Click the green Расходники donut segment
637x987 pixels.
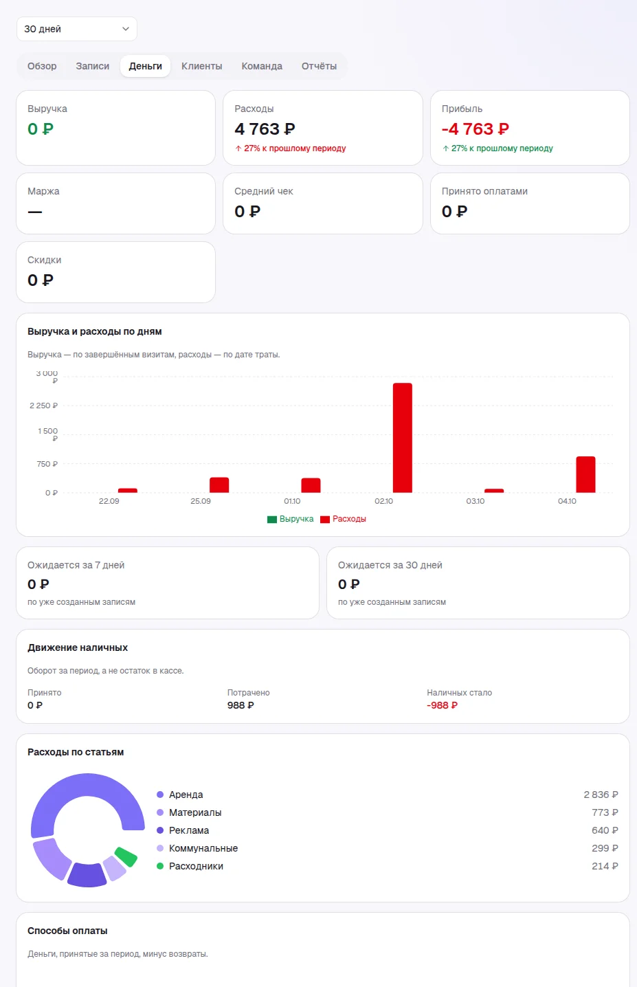pos(126,856)
